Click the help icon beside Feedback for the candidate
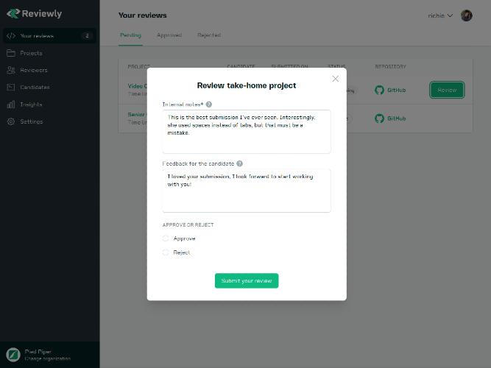491x368 pixels. pyautogui.click(x=239, y=163)
